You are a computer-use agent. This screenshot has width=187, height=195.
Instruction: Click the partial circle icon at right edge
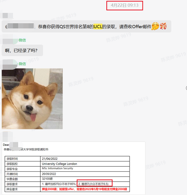(x=186, y=88)
